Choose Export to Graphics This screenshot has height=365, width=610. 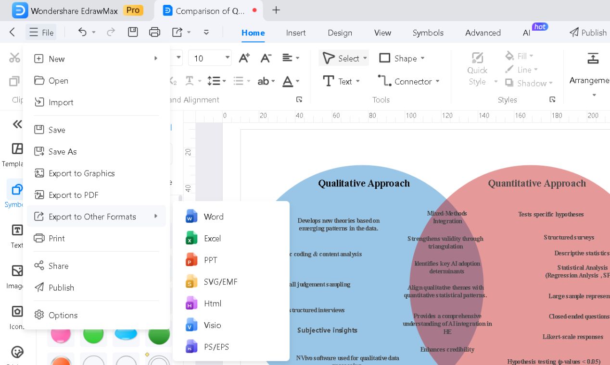tap(96, 173)
